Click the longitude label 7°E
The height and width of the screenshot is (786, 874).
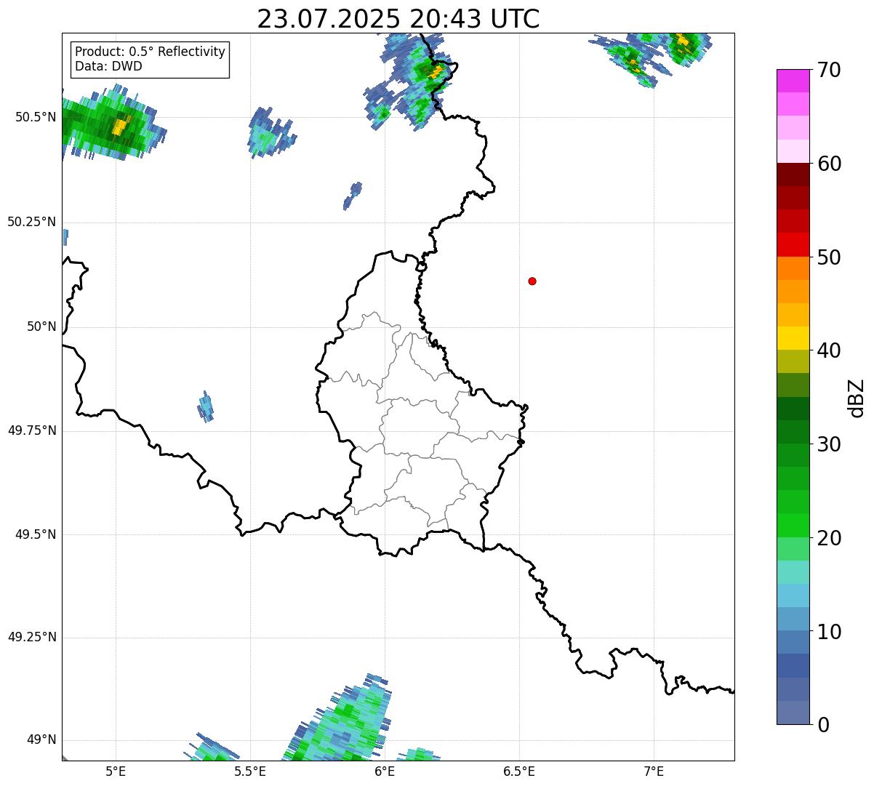tap(654, 771)
